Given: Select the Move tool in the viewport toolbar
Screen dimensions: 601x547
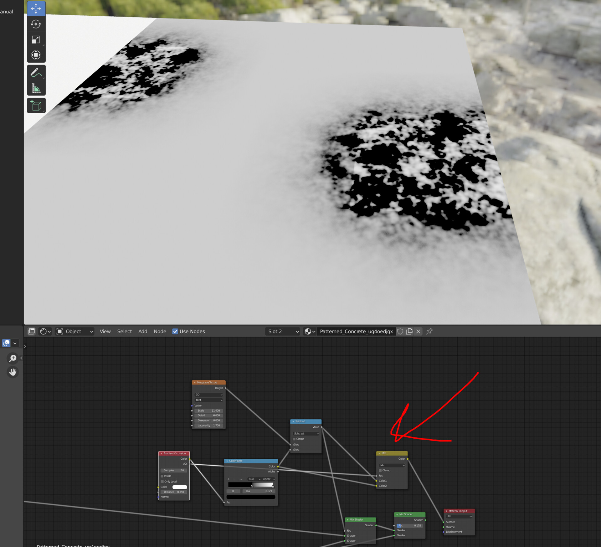Looking at the screenshot, I should pyautogui.click(x=36, y=8).
